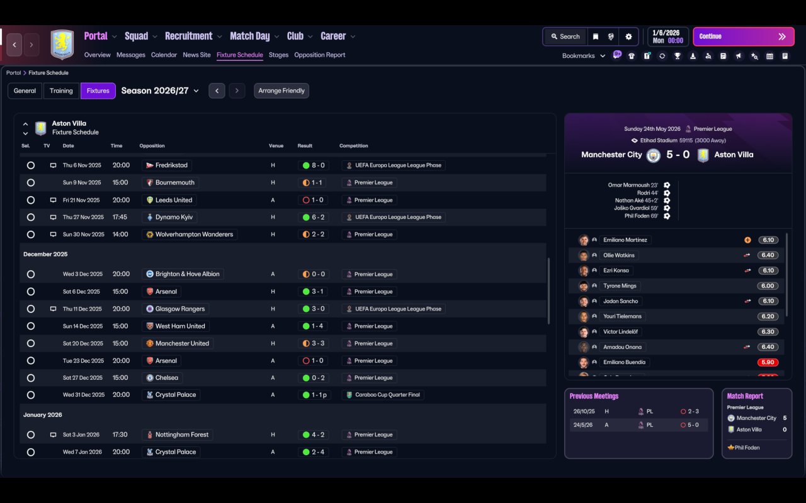Open the Calendar tab

[x=164, y=55]
